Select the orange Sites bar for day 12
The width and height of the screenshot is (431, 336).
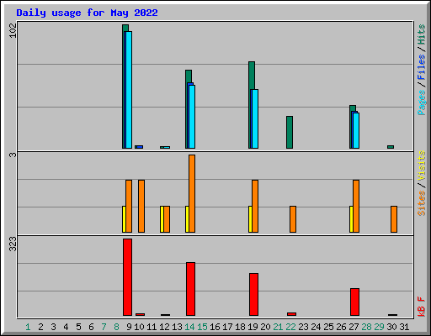(x=167, y=219)
